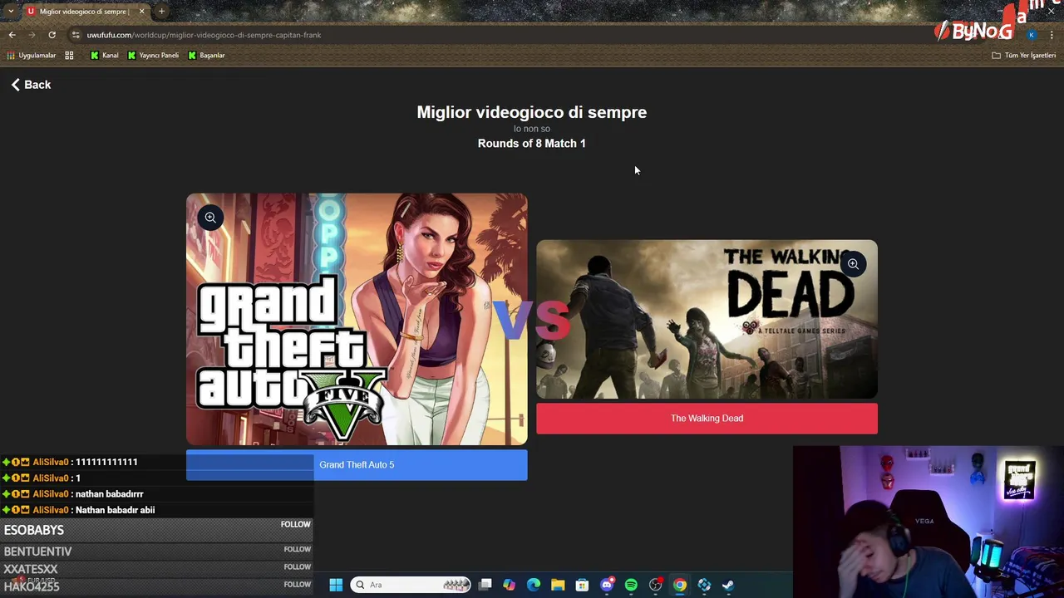Screen dimensions: 1064x598
Task: Open the Kanal bookmark
Action: pos(105,56)
